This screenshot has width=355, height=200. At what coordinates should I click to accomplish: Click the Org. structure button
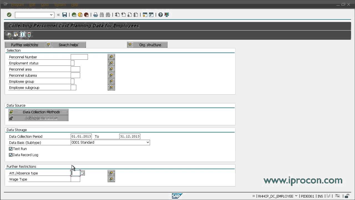(x=147, y=45)
